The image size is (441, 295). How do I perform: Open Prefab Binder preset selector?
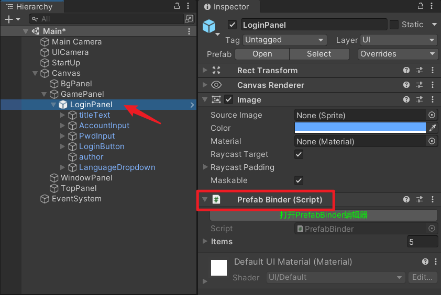coord(420,199)
